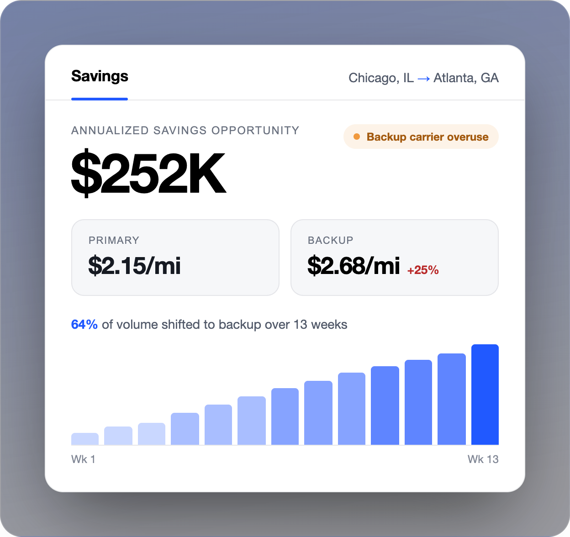
Task: Click the volume shifted to backup caption
Action: coord(209,325)
